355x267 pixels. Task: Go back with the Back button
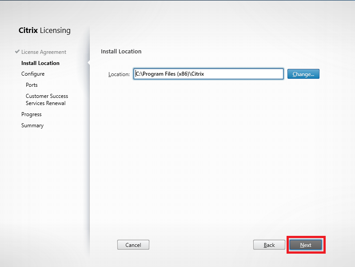[x=269, y=245]
